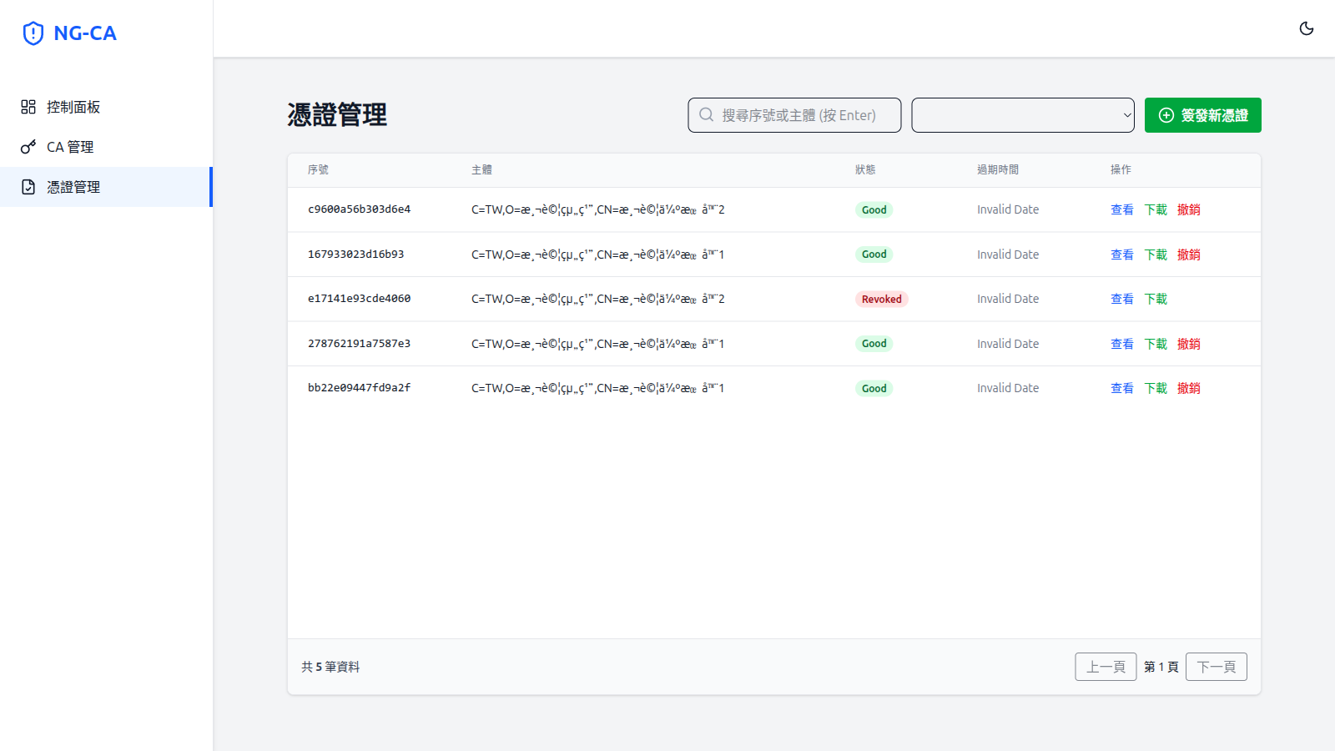Open 控制面板 in the sidebar
1335x751 pixels.
(x=73, y=107)
